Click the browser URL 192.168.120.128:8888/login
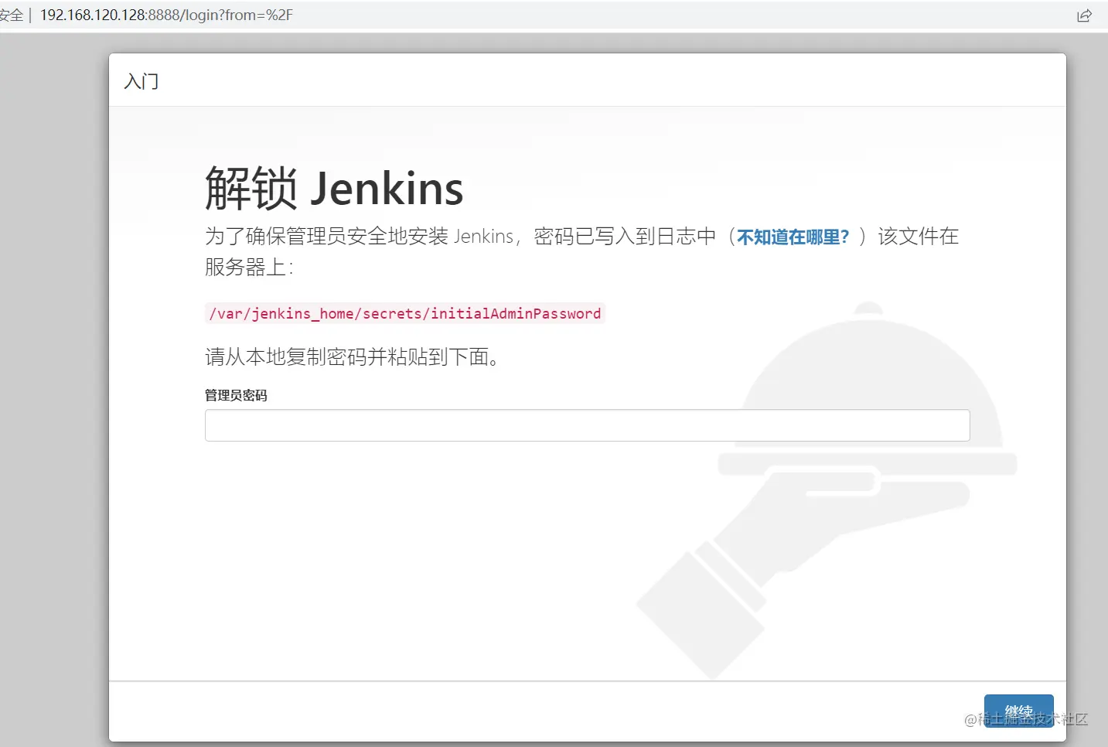 [166, 15]
